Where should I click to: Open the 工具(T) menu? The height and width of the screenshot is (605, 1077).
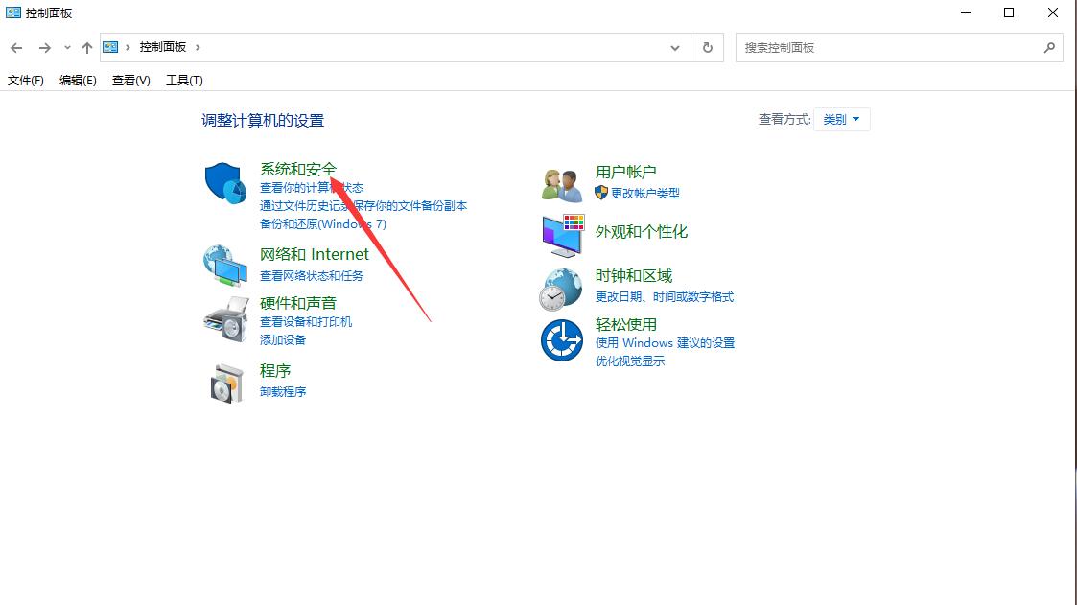tap(184, 81)
